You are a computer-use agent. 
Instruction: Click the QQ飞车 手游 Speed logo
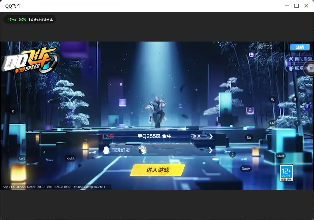[x=30, y=61]
